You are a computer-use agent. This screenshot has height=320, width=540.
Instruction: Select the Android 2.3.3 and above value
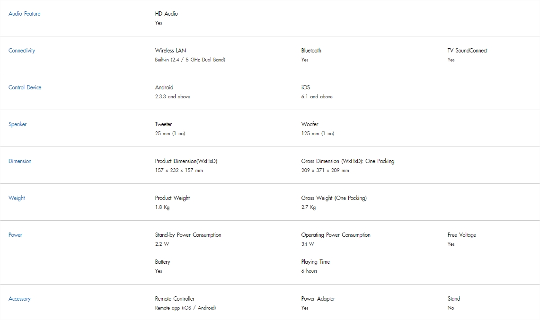pos(173,97)
